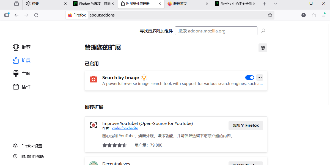Open the Extensions puzzle icon in the toolbar
The height and width of the screenshot is (165, 330).
(x=313, y=15)
